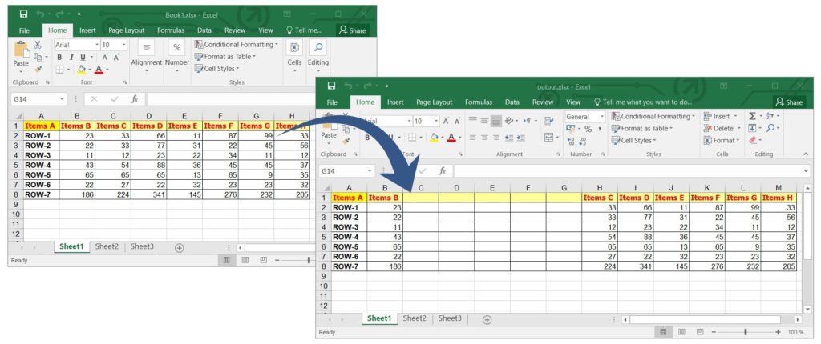Click Format as Table in Book1
The image size is (821, 344).
pyautogui.click(x=229, y=57)
